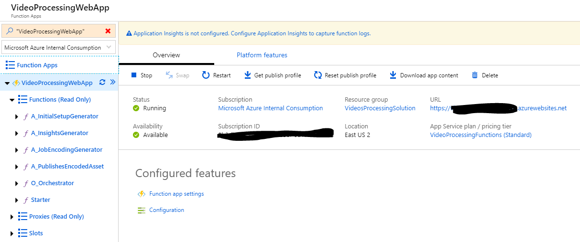The width and height of the screenshot is (580, 242).
Task: Expand the A_PublishesEncodedAsset function
Action: [x=18, y=167]
